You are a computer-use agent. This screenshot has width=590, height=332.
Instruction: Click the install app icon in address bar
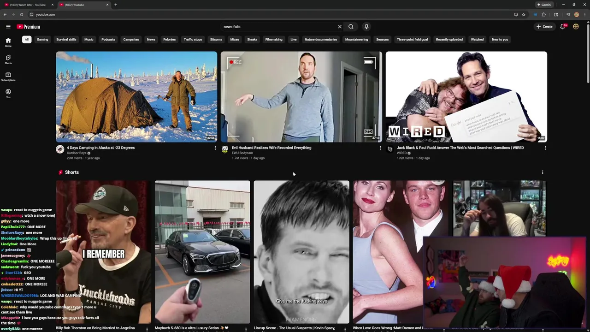pyautogui.click(x=516, y=14)
